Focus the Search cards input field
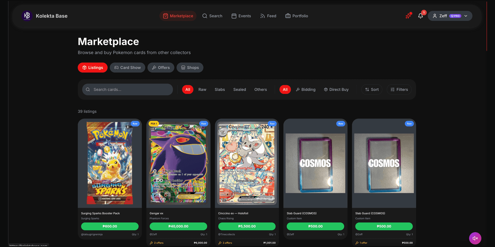 [127, 90]
